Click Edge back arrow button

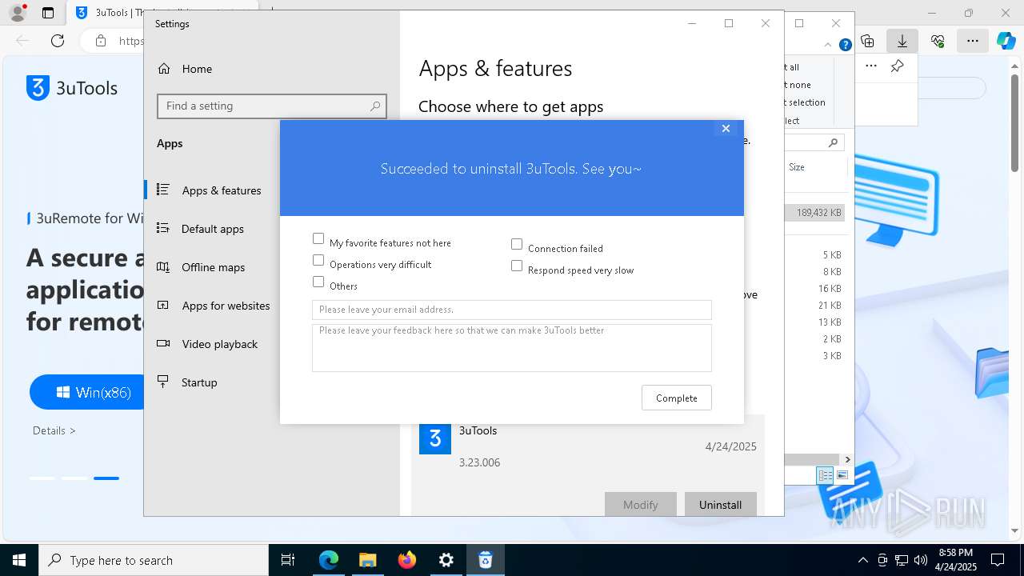pos(22,41)
